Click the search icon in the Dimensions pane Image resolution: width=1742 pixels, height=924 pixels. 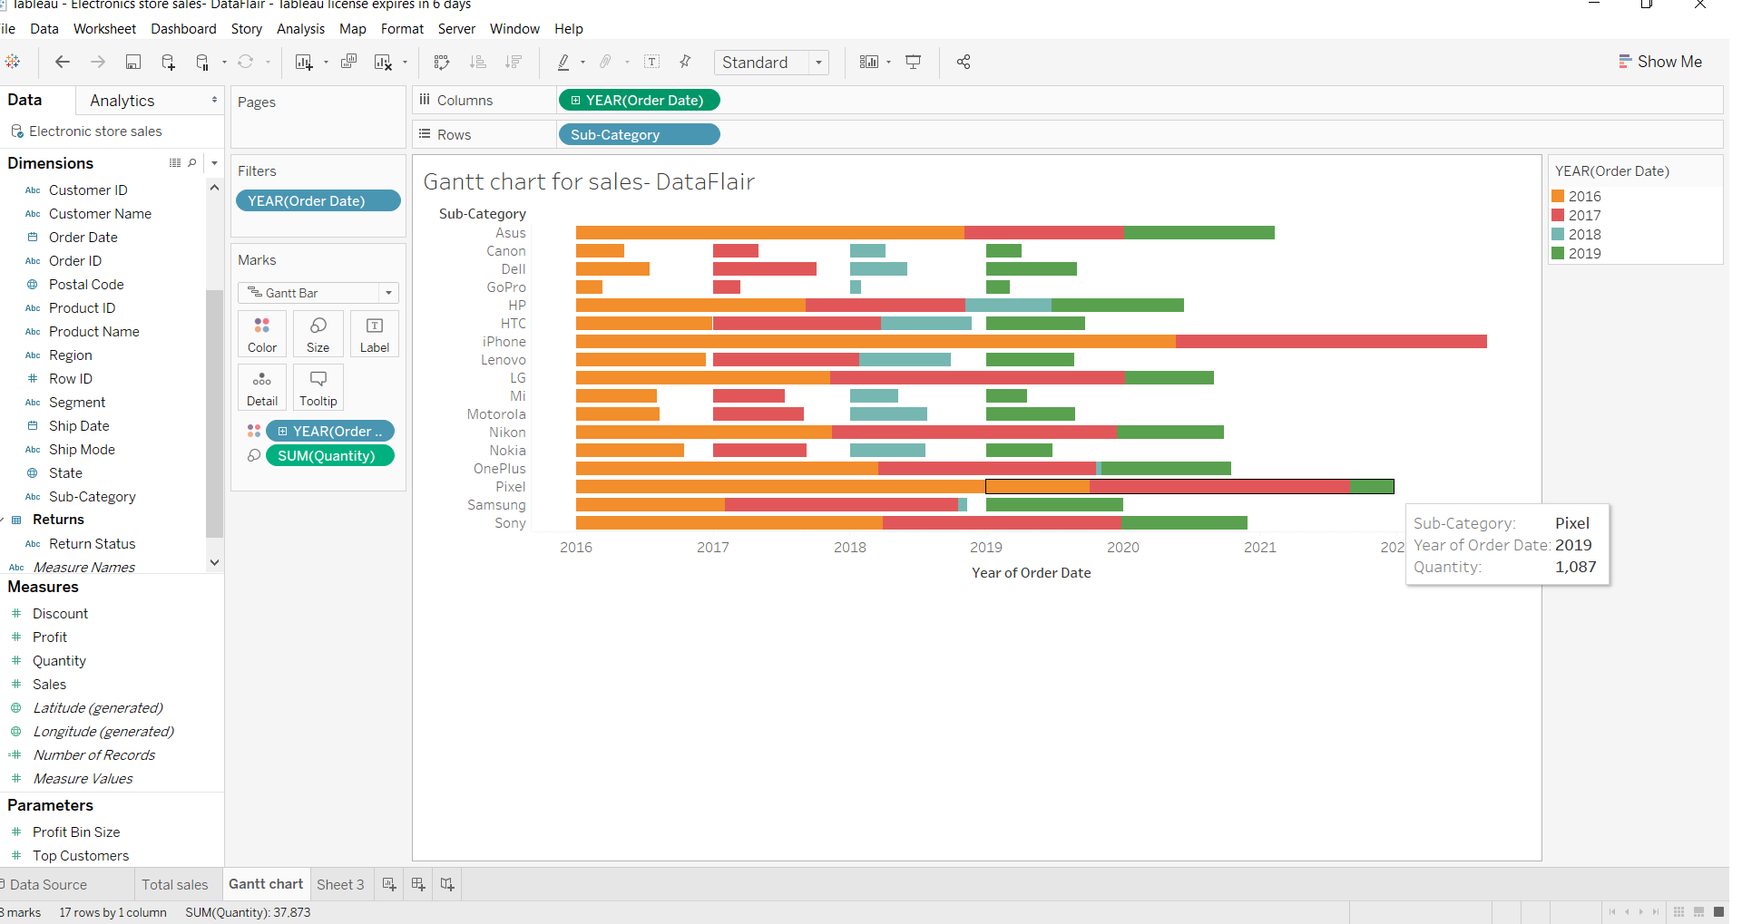pos(192,163)
